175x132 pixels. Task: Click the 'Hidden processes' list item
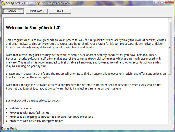click(21, 108)
